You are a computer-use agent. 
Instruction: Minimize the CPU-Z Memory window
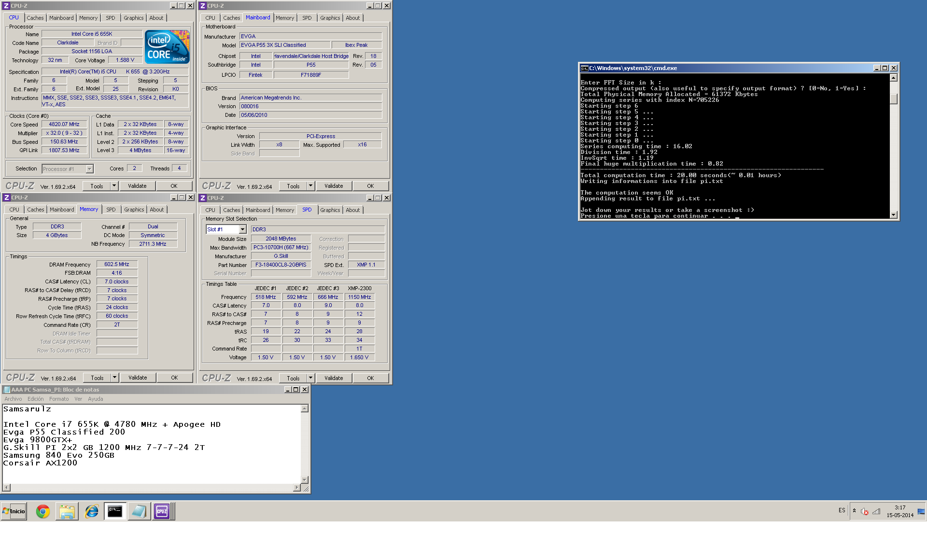(x=174, y=197)
